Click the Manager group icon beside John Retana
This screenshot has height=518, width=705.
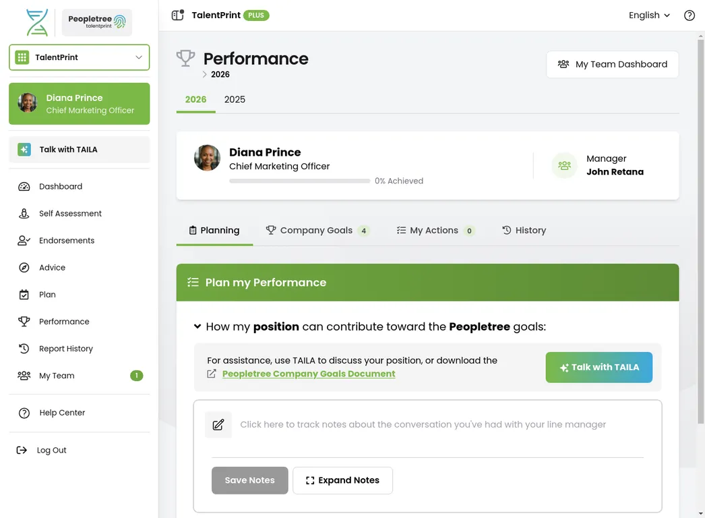point(564,165)
